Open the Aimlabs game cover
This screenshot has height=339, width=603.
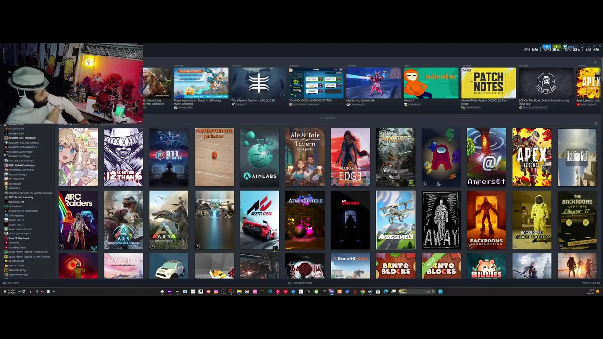pyautogui.click(x=260, y=157)
